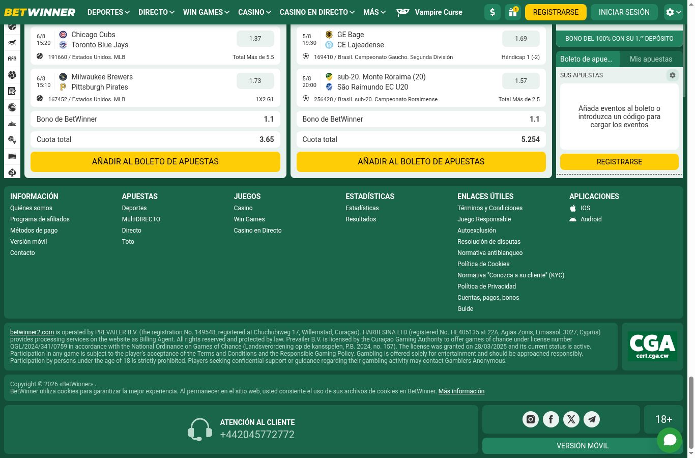This screenshot has width=695, height=458.
Task: Click the dollar payments icon
Action: [x=493, y=12]
